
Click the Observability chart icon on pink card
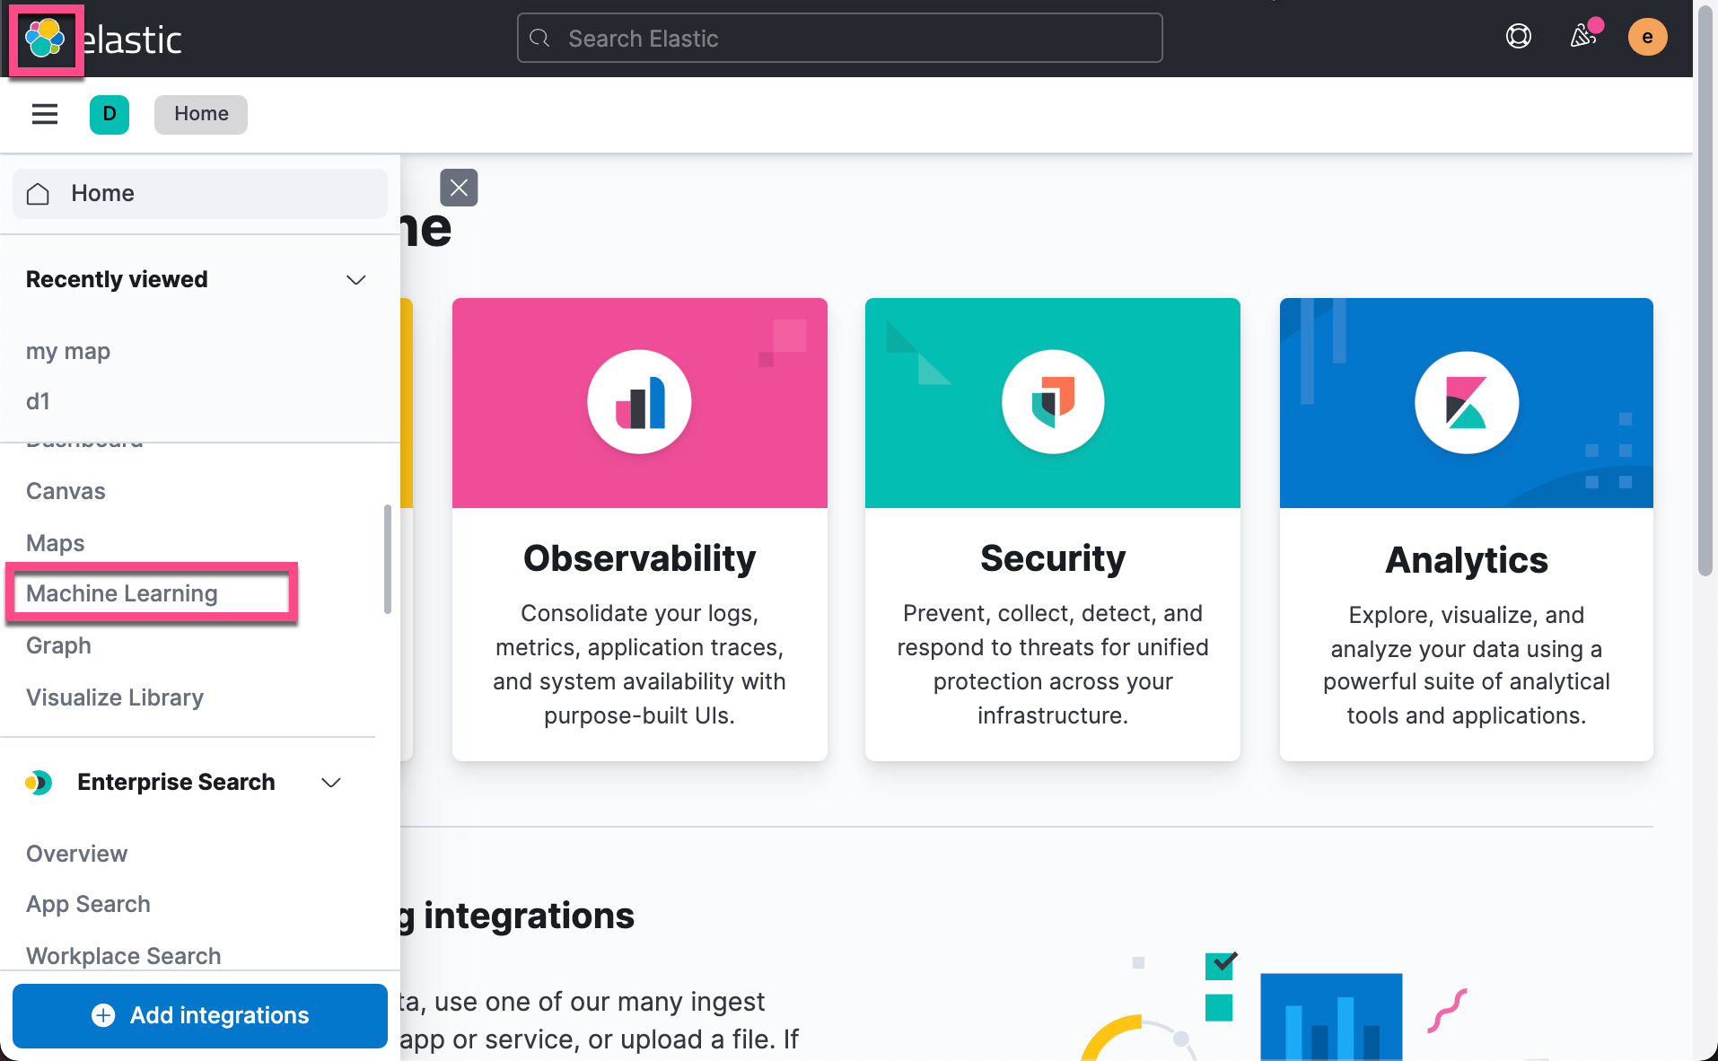(639, 402)
